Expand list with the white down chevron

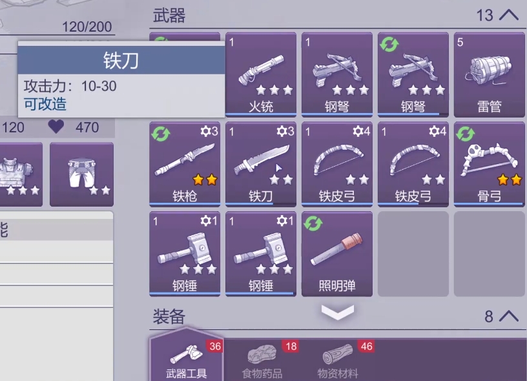coord(337,313)
